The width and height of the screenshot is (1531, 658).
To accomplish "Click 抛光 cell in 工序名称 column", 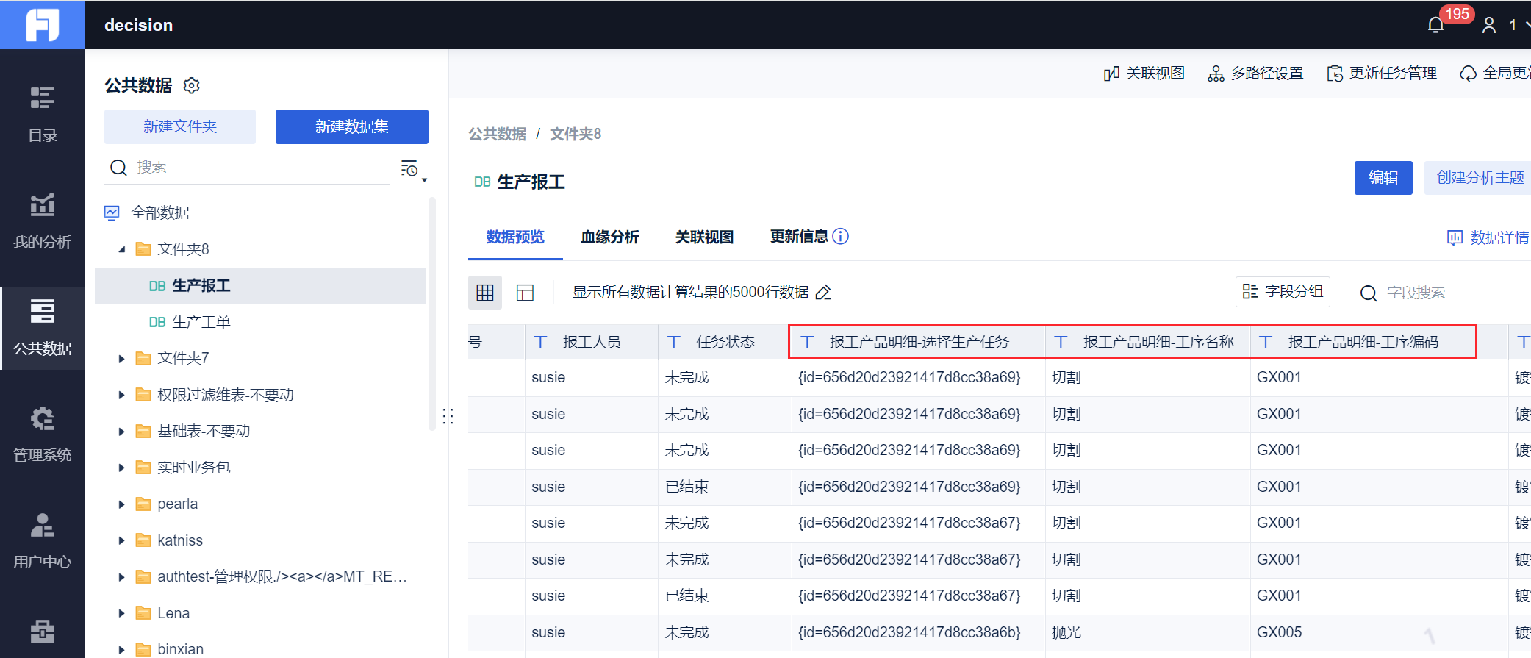I will pyautogui.click(x=1147, y=632).
